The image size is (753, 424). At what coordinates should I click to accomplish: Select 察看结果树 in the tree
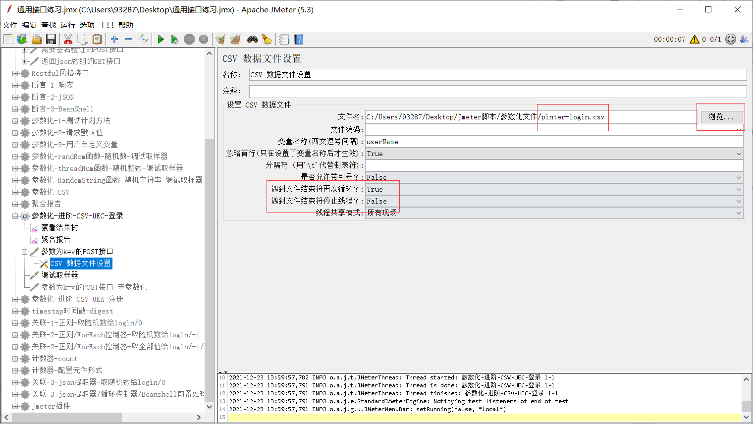(x=59, y=228)
